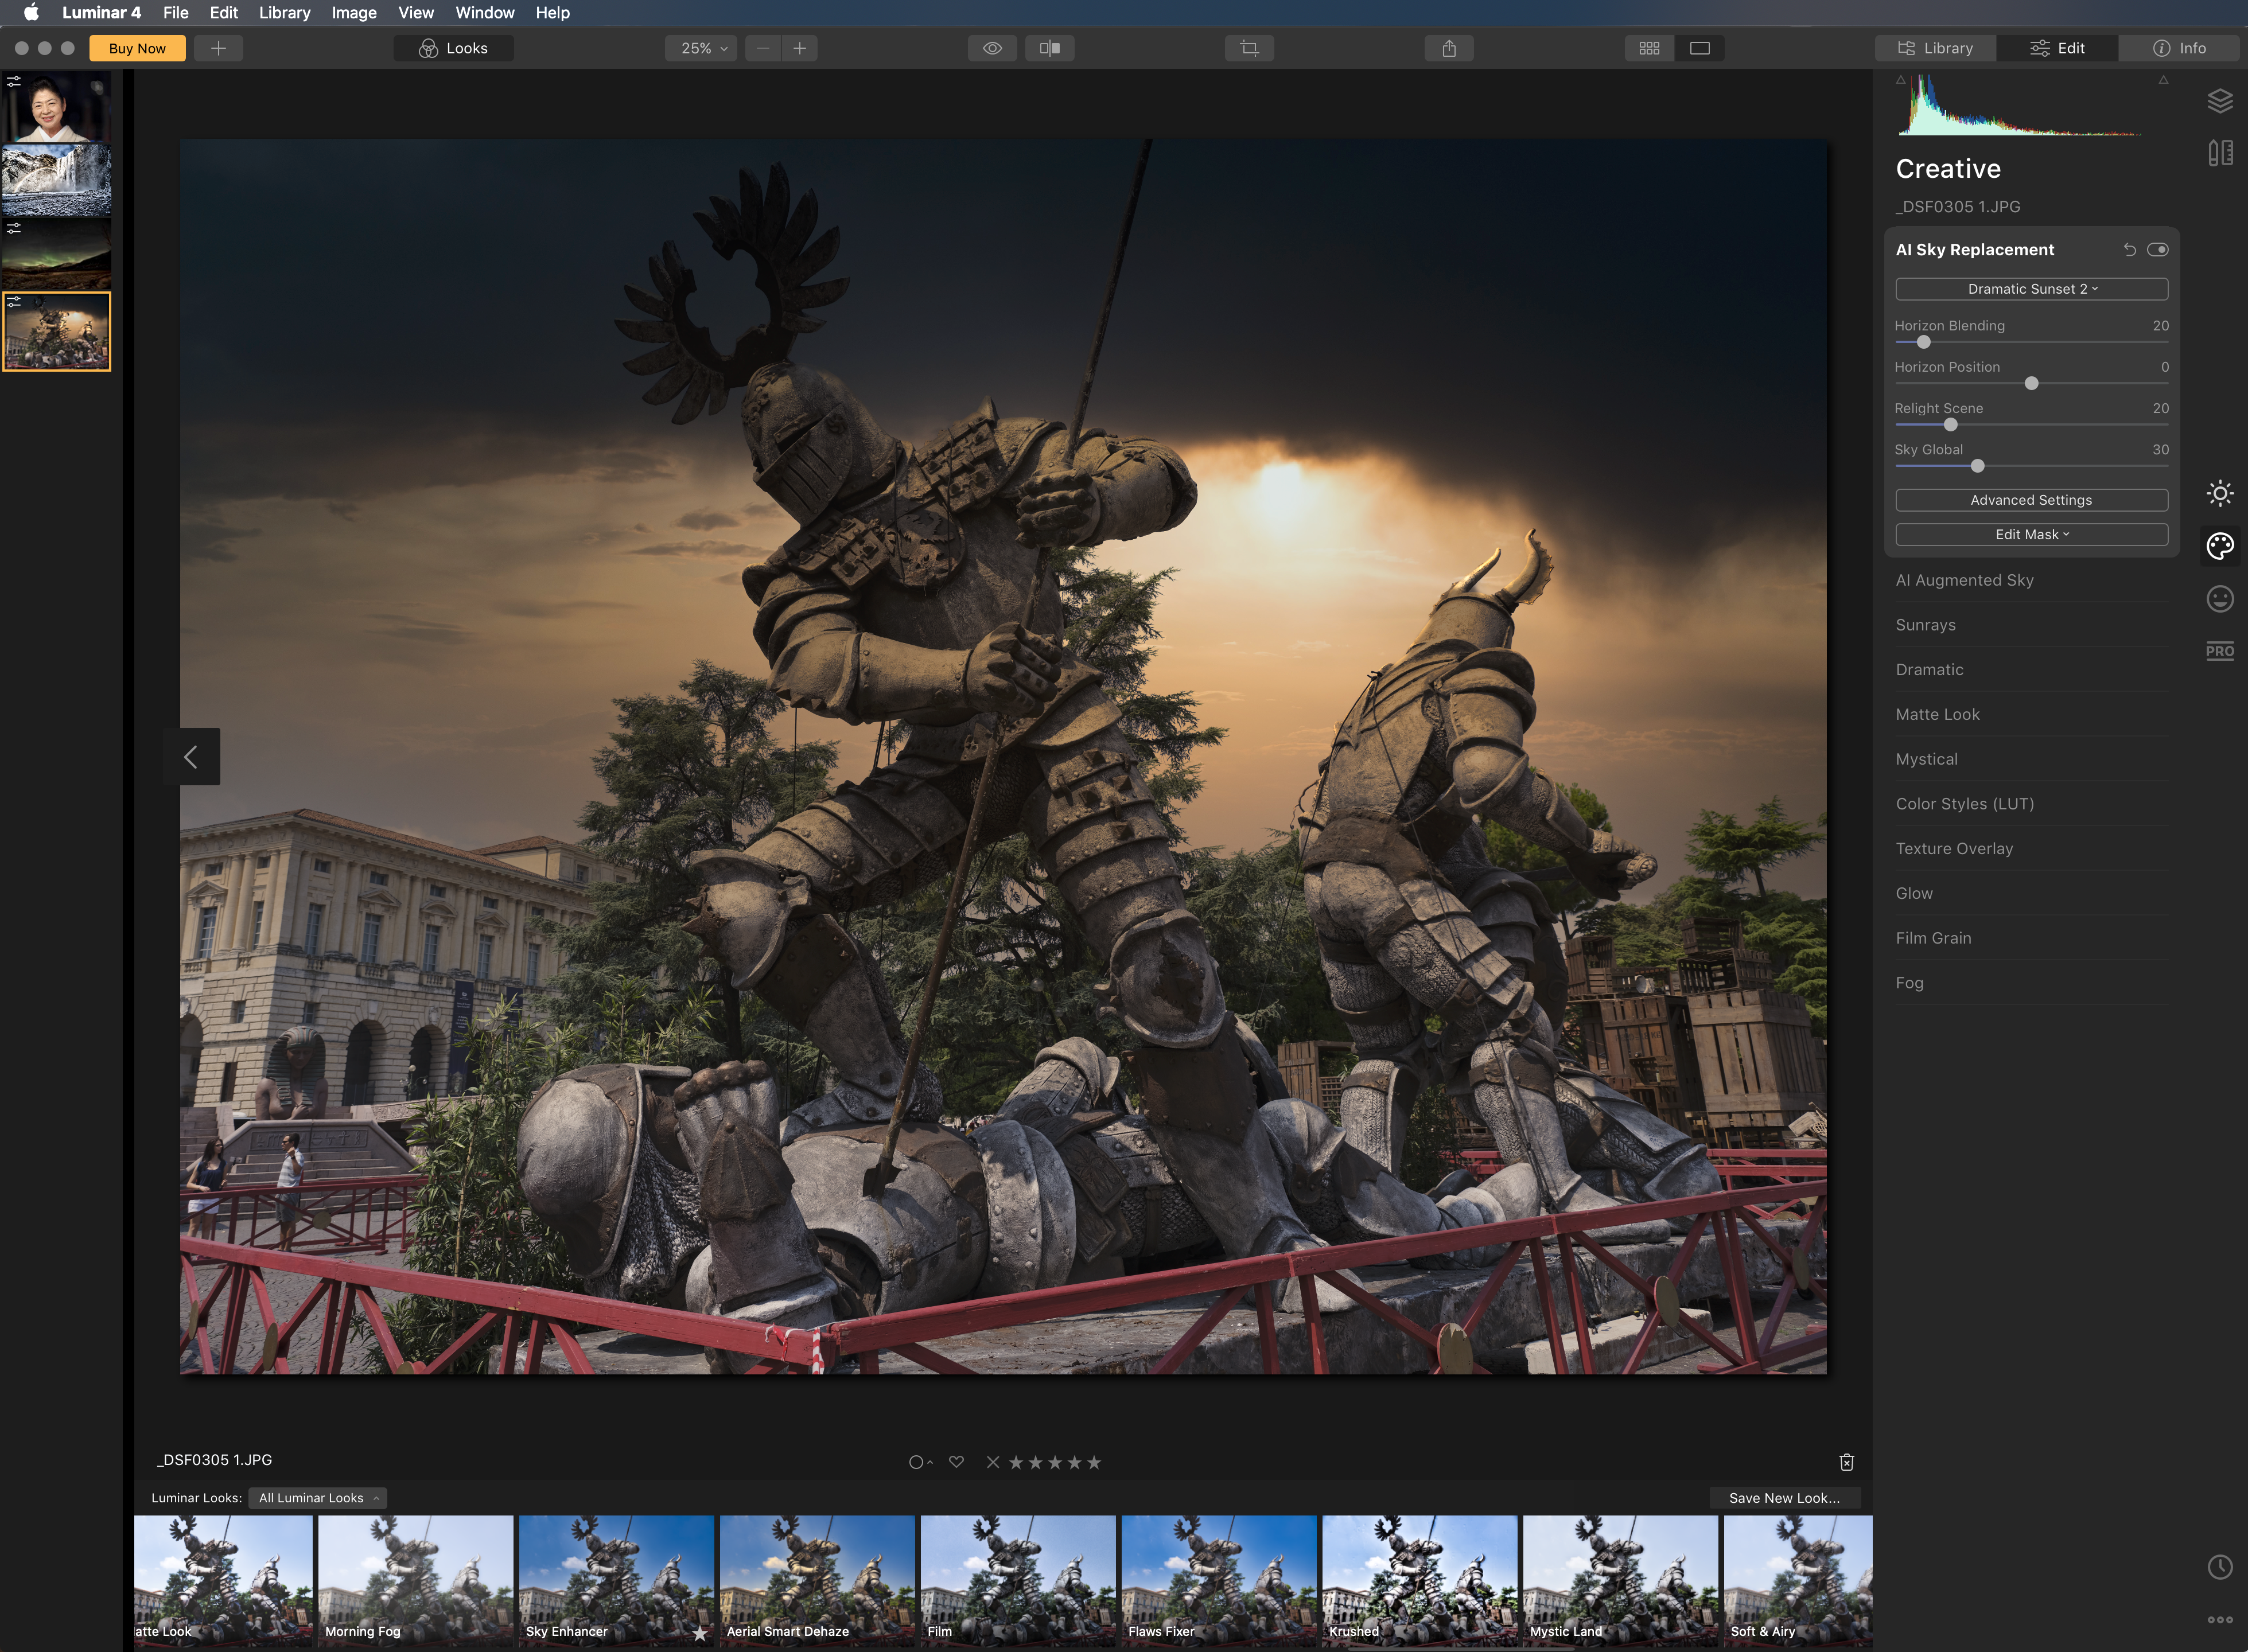The height and width of the screenshot is (1652, 2248).
Task: Click the crop tool icon
Action: click(x=1249, y=48)
